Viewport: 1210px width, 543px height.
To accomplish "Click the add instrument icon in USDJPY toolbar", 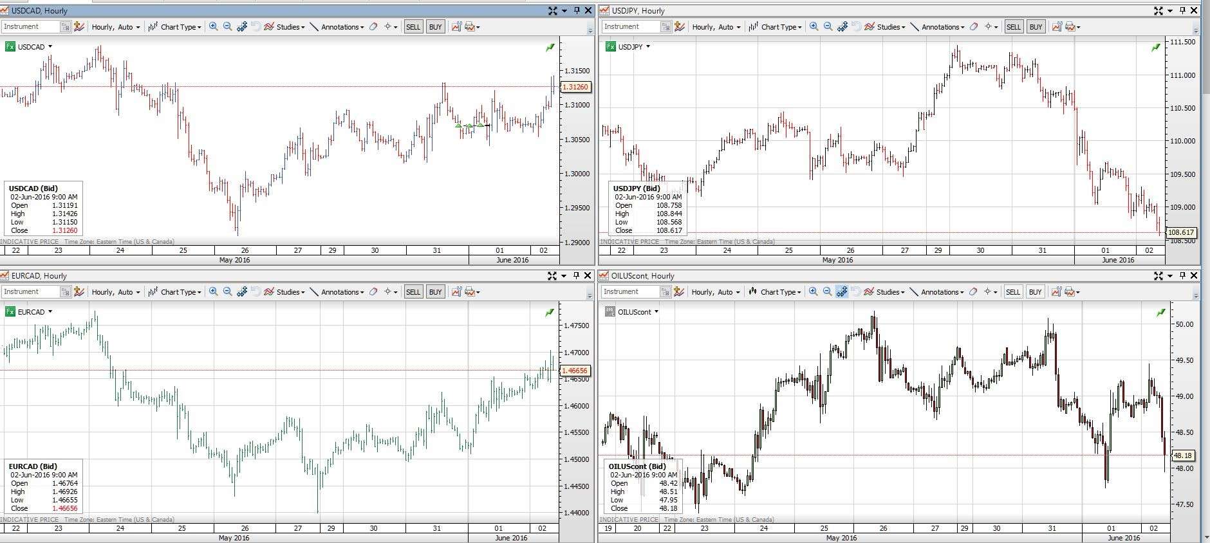I will point(679,27).
